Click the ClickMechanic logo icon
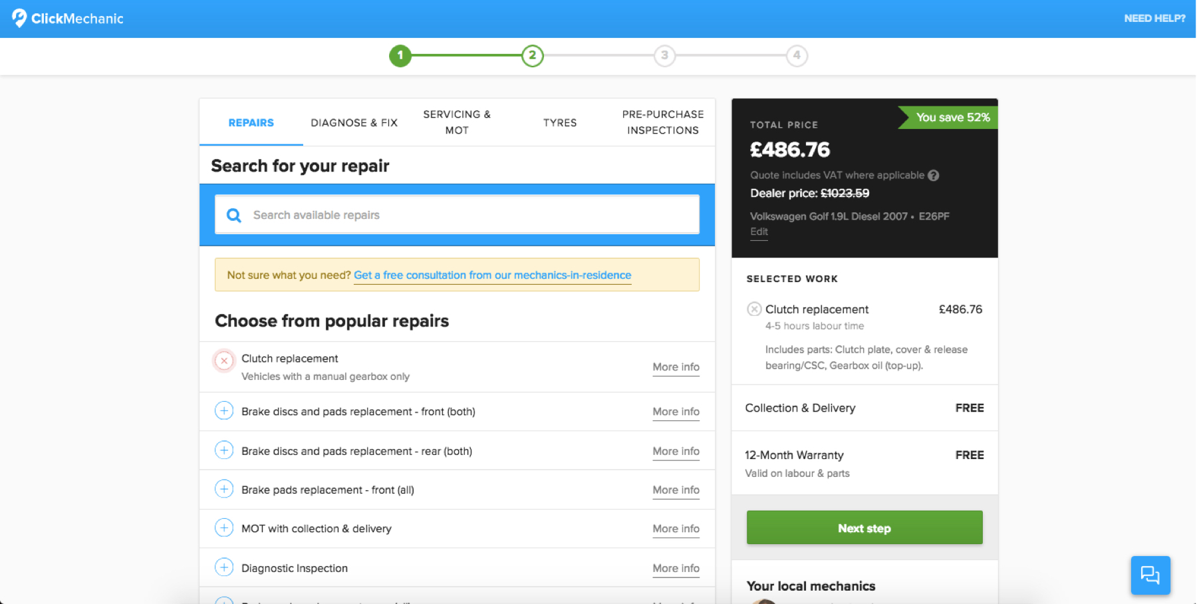Screen dimensions: 1197x604 (x=20, y=18)
